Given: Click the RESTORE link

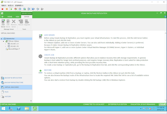Looking at the screenshot, I should (x=48, y=70).
